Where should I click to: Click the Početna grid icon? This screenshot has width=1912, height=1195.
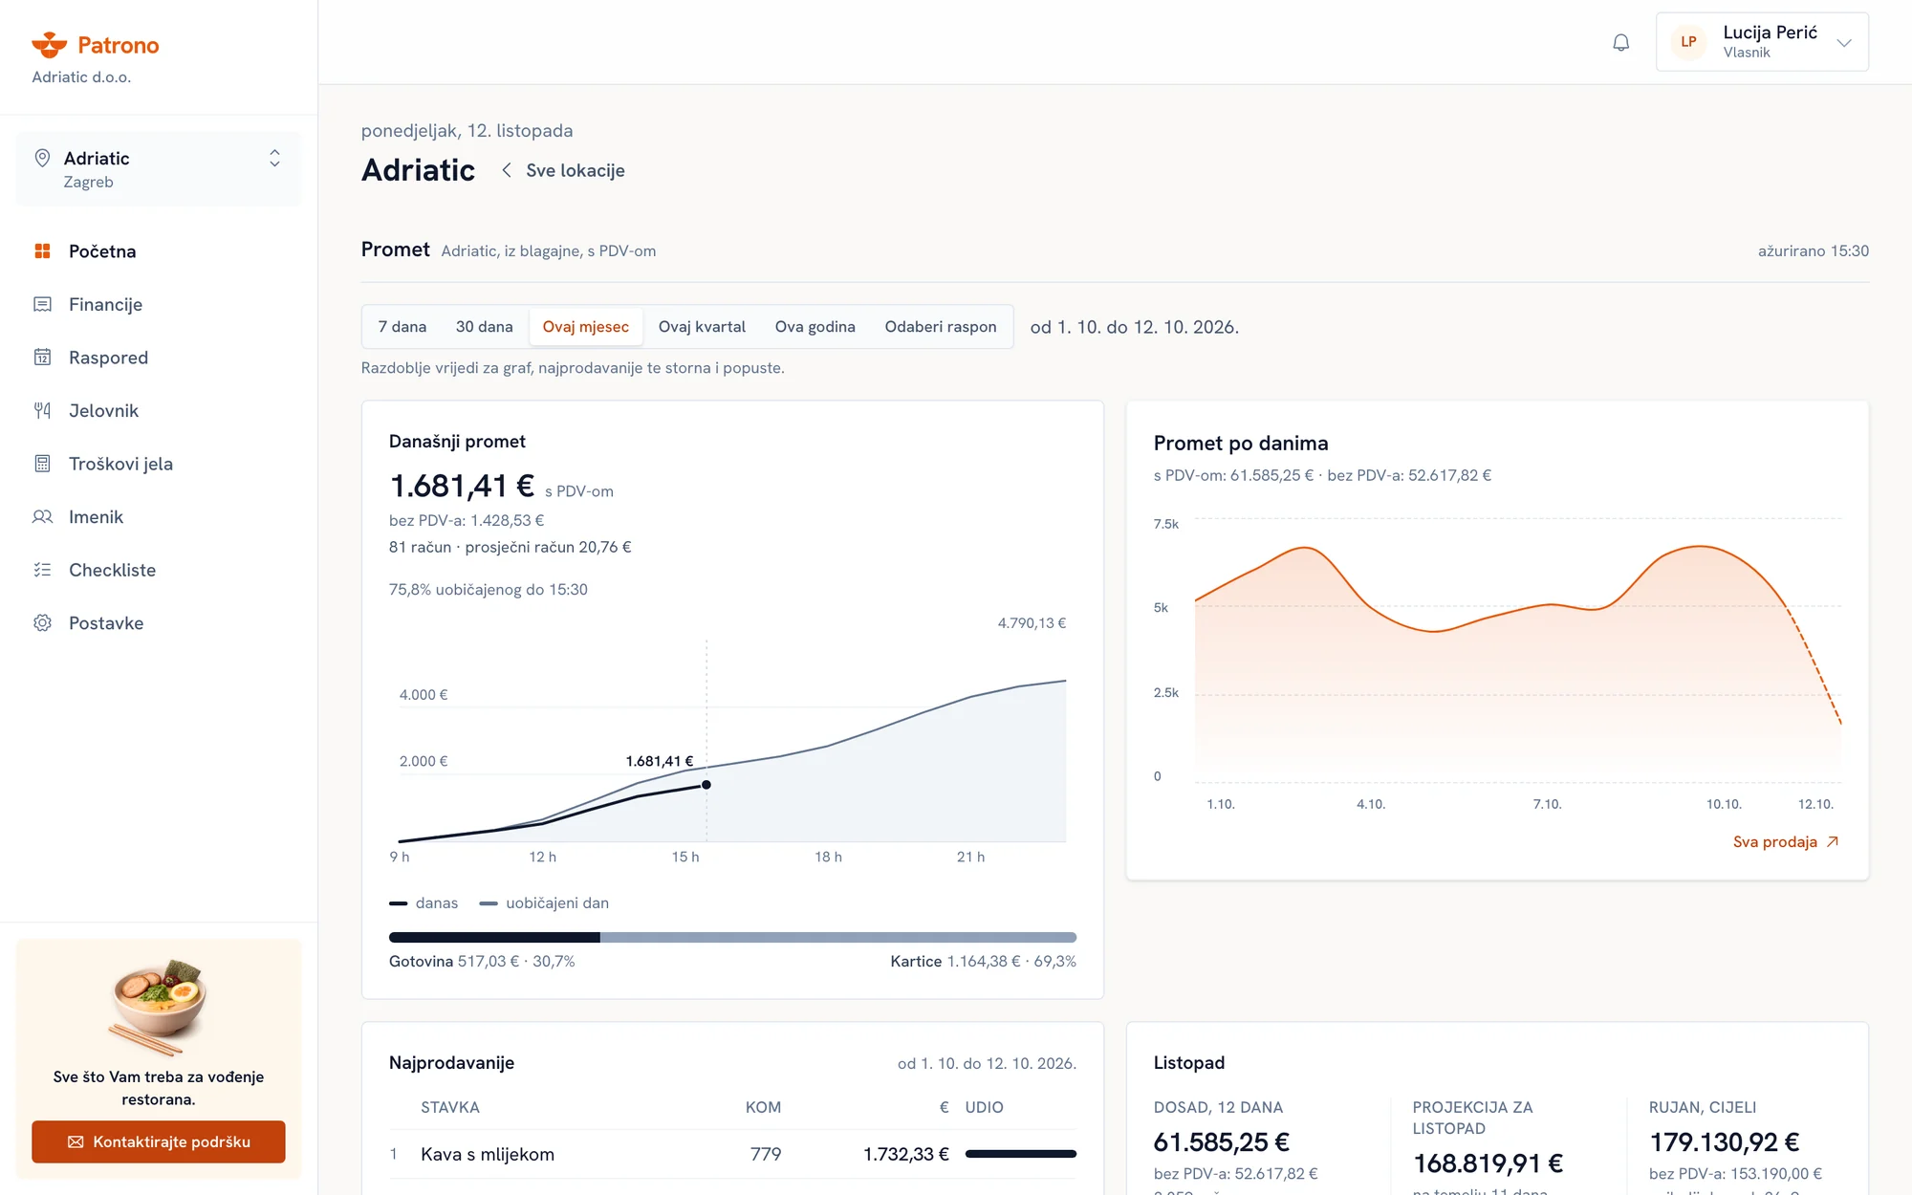[x=42, y=251]
